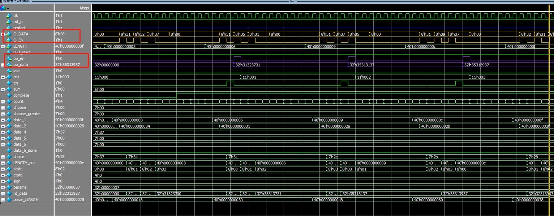
Task: Select the data_6_done signal icon
Action: coord(9,151)
